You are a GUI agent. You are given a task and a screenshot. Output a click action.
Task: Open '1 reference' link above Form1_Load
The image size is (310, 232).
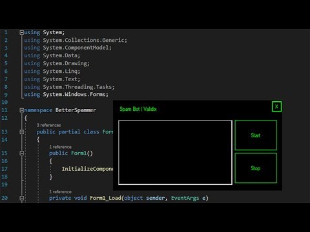[60, 191]
